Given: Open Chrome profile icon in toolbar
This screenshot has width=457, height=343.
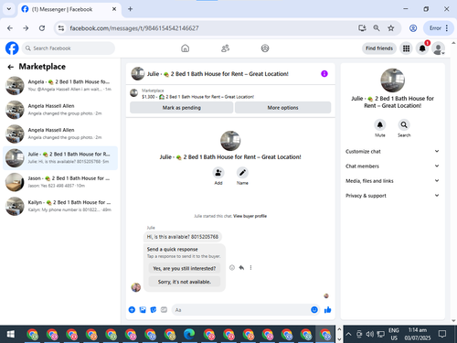Looking at the screenshot, I should pos(413,28).
